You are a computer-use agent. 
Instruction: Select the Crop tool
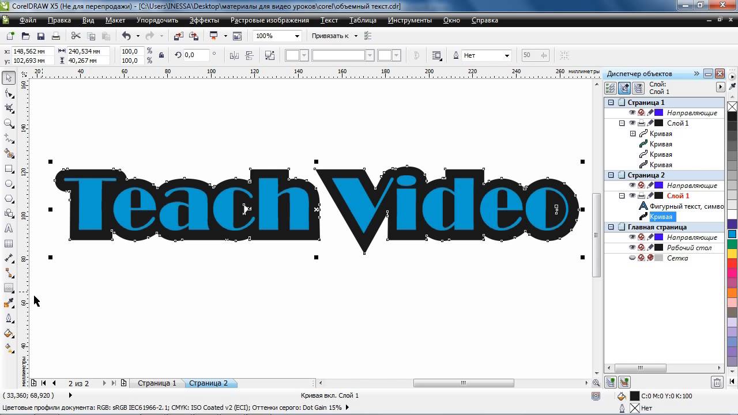click(x=9, y=108)
